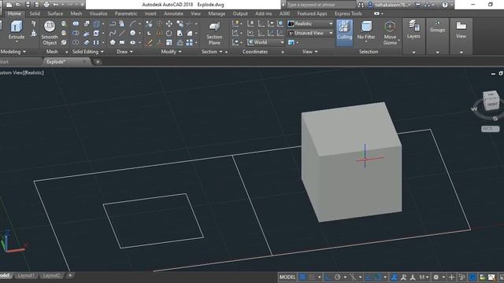This screenshot has width=504, height=283.
Task: Open the Annotate ribbon tab
Action: (173, 13)
